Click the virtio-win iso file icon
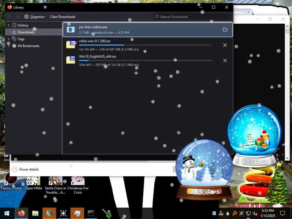 71,45
